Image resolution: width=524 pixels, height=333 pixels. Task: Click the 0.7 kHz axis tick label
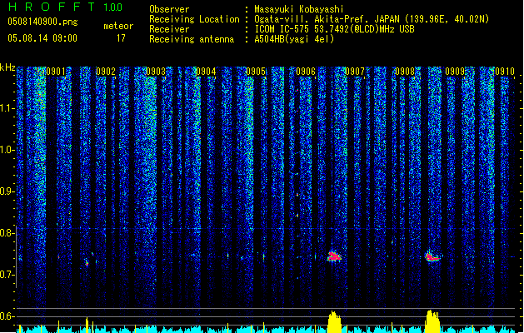[7, 275]
